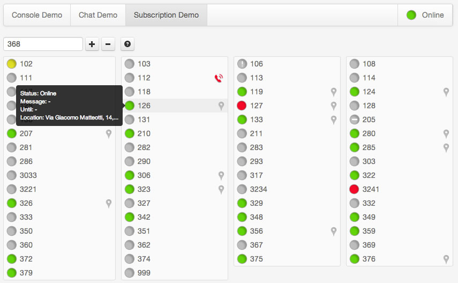Switch to the Chat Demo tab

point(98,15)
